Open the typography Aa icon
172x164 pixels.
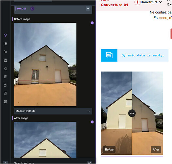[x=5, y=52]
